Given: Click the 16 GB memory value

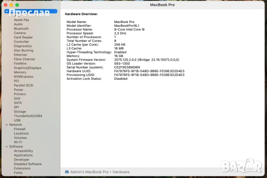Looking at the screenshot, I should [118, 56].
